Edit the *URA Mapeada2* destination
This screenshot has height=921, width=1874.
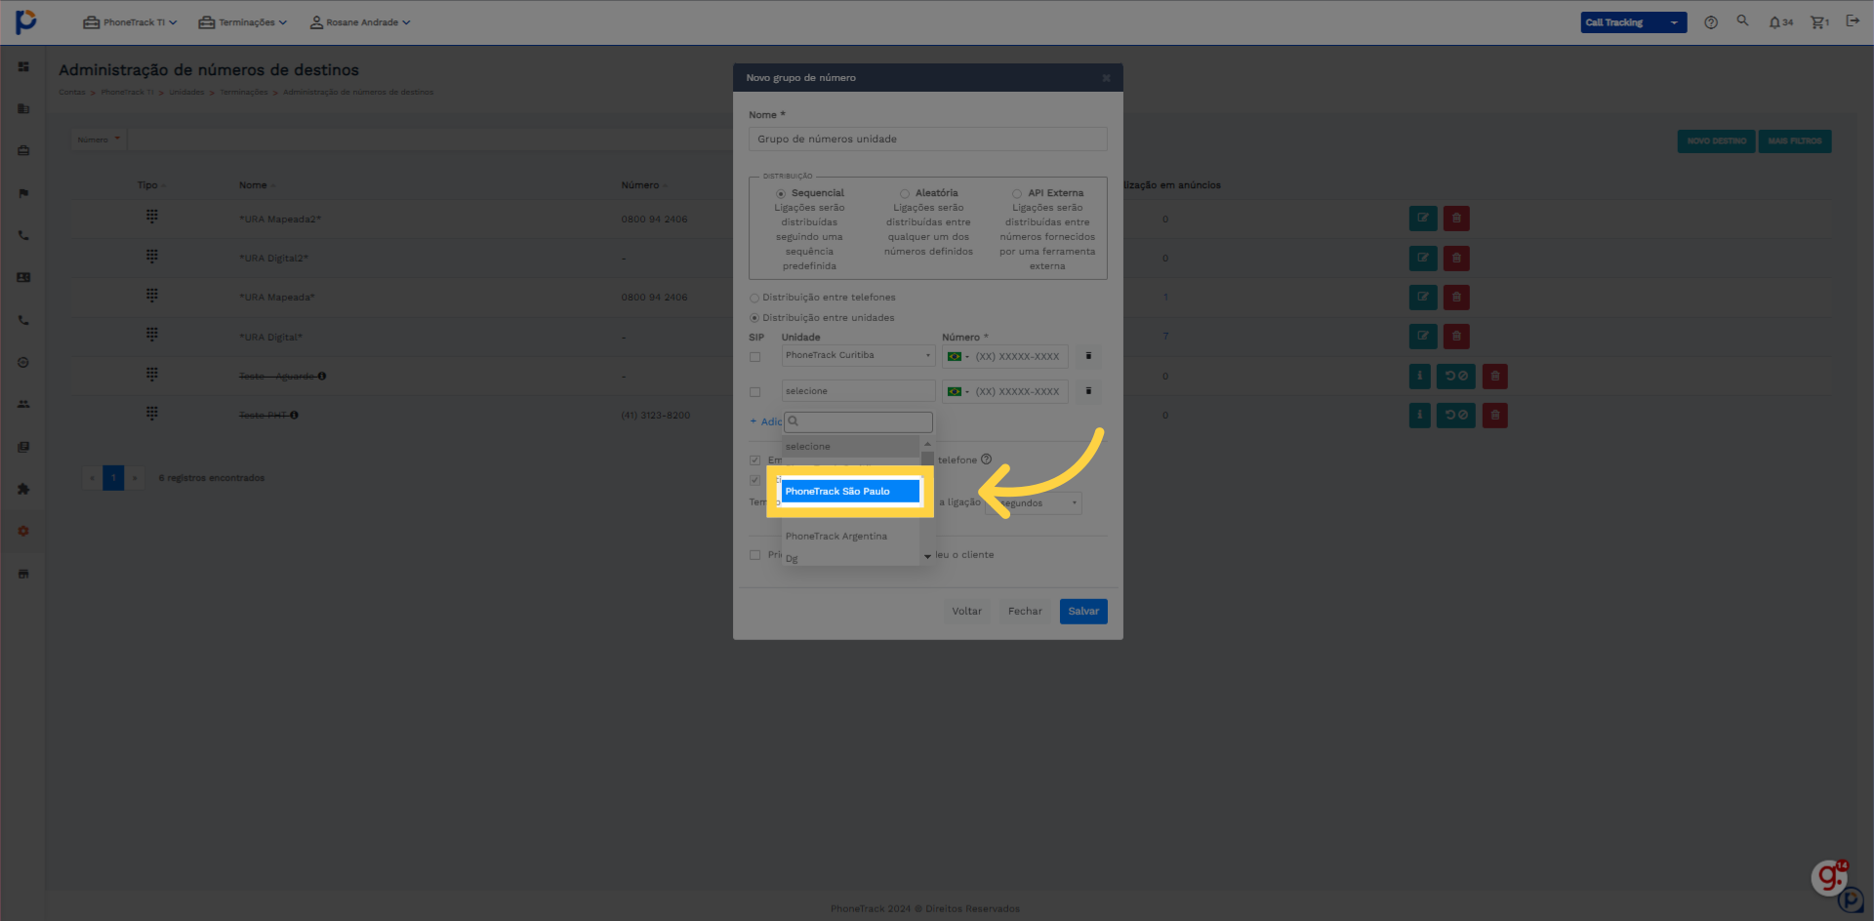pyautogui.click(x=1423, y=219)
